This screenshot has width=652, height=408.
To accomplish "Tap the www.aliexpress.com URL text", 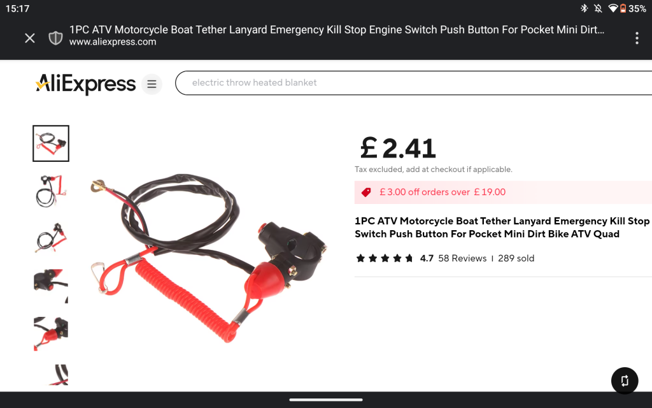I will [x=113, y=42].
